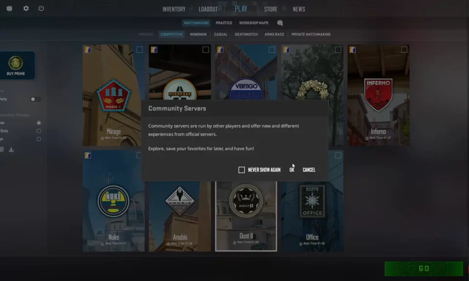The height and width of the screenshot is (281, 469).
Task: Open Private Matchmaking mode
Action: coord(311,34)
